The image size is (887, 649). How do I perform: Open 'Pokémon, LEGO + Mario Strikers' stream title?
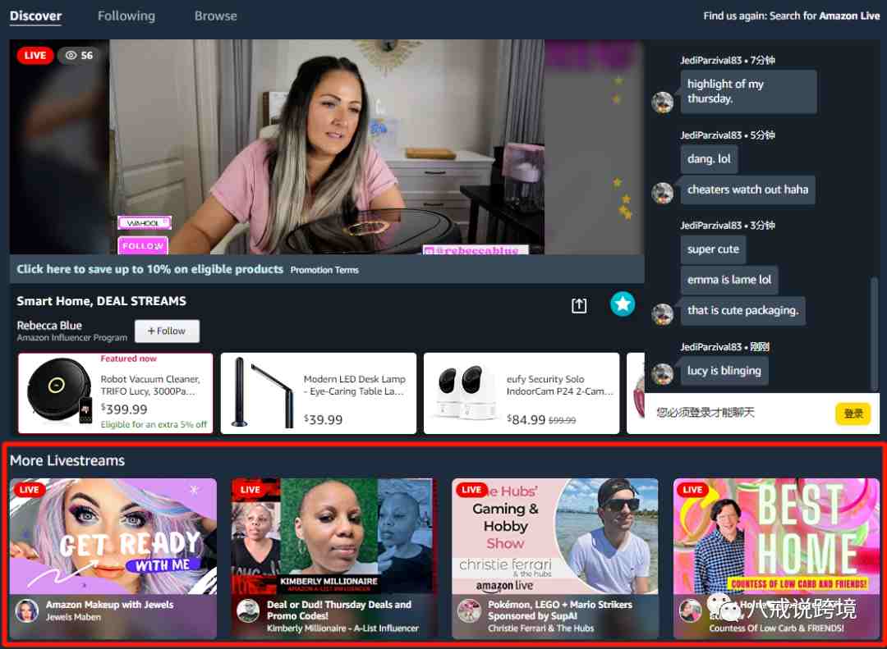(560, 610)
